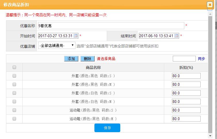Close the edit product discount dialog
The width and height of the screenshot is (217, 139).
pyautogui.click(x=210, y=5)
